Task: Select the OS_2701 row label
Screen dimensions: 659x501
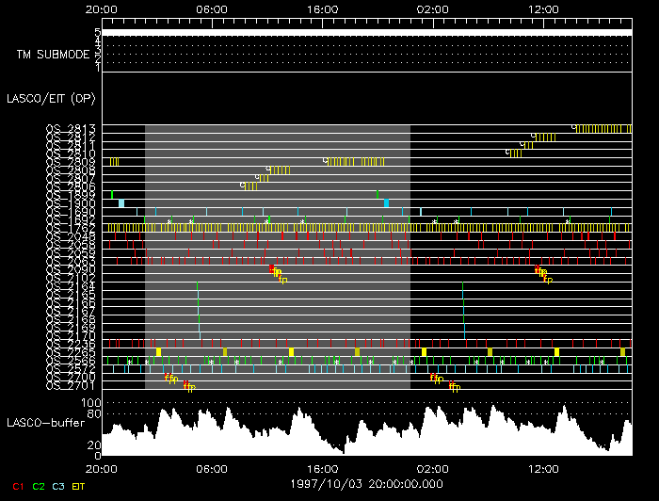Action: tap(71, 385)
